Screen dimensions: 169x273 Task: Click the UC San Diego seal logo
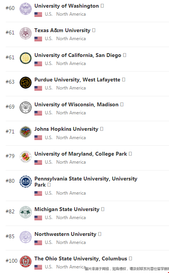(x=26, y=58)
